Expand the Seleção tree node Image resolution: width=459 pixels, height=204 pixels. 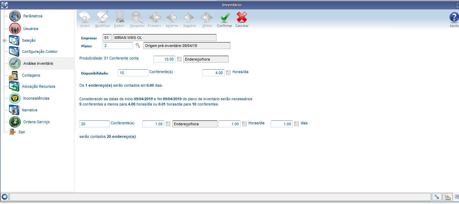coord(4,40)
